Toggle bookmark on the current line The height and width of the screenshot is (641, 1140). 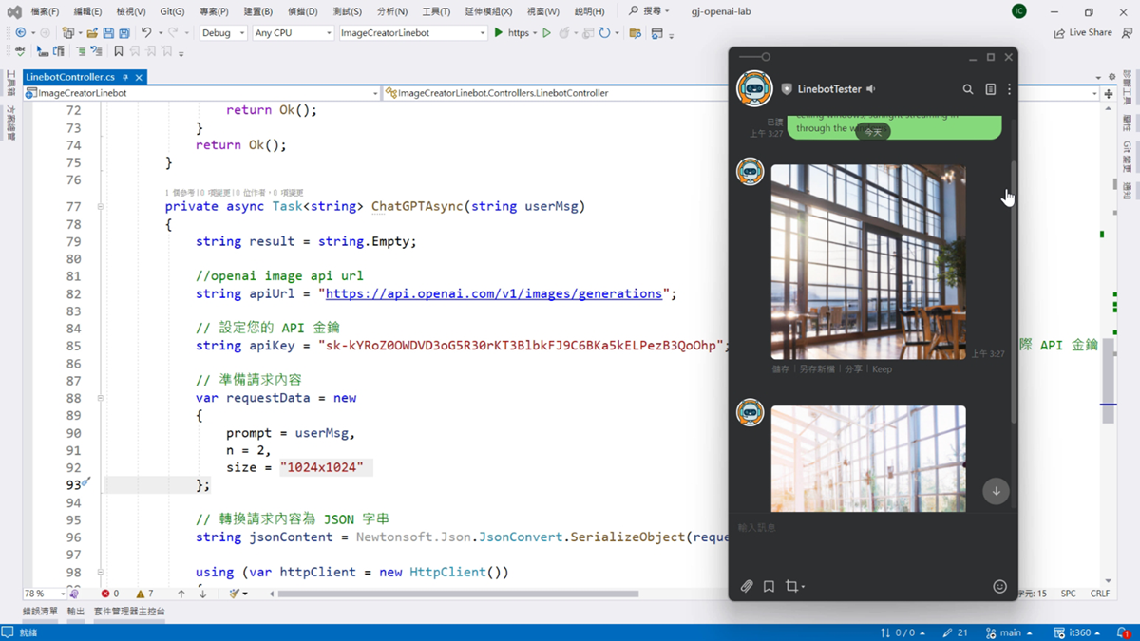(x=119, y=51)
